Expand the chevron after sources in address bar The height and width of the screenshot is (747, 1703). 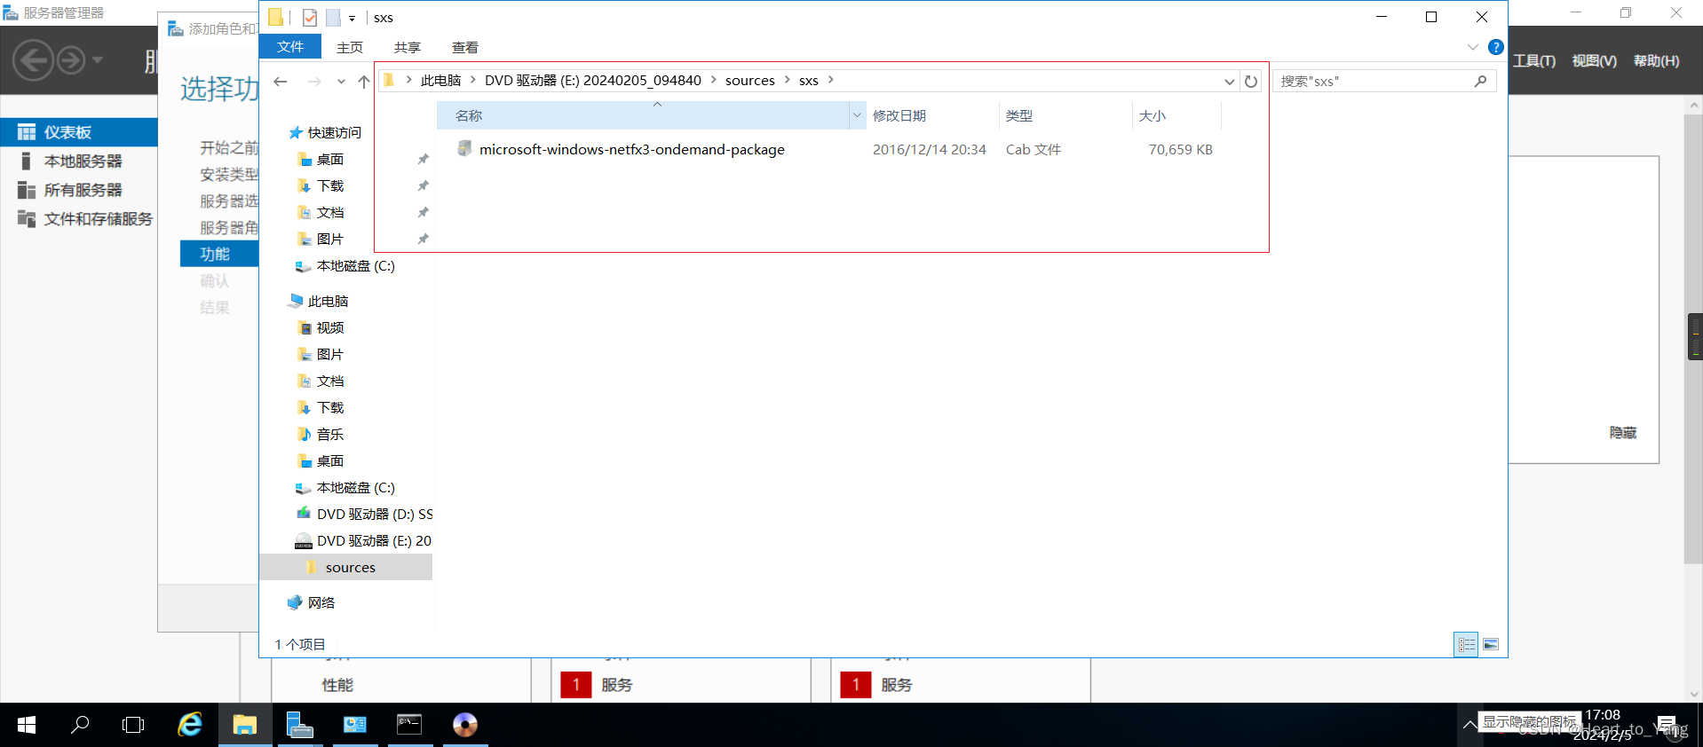[x=787, y=80]
